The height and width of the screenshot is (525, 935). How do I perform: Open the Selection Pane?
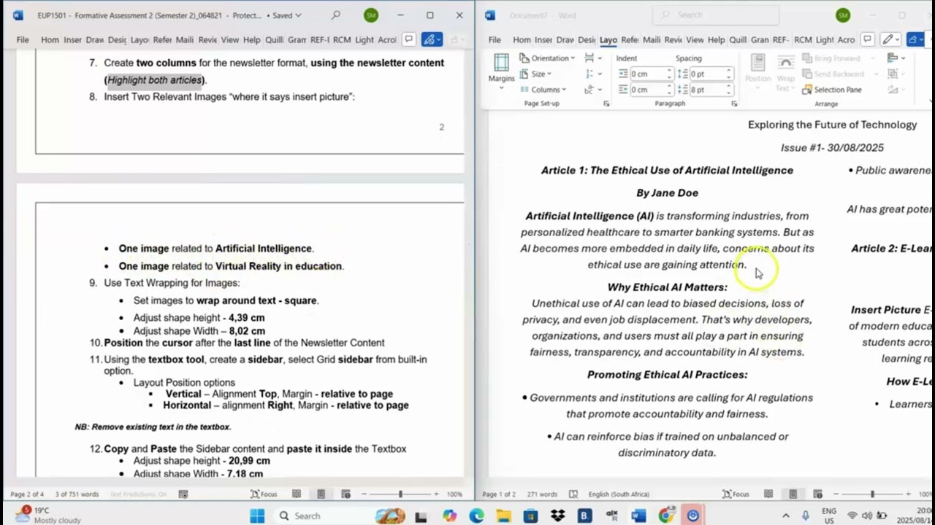point(832,90)
